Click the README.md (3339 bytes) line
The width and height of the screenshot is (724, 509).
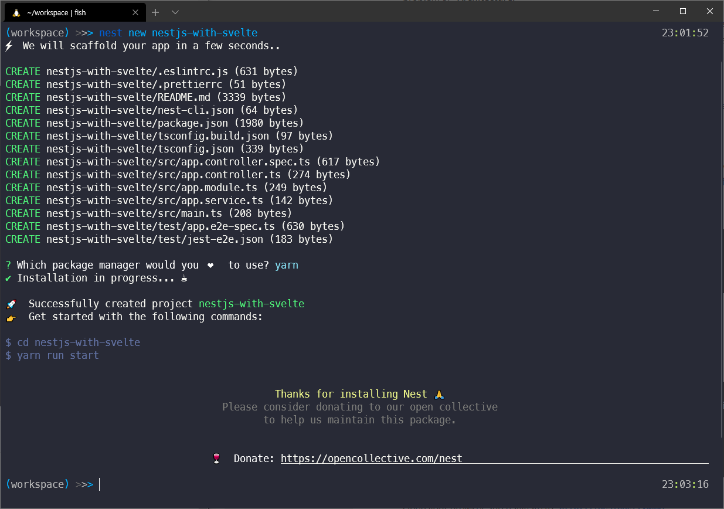coord(146,97)
